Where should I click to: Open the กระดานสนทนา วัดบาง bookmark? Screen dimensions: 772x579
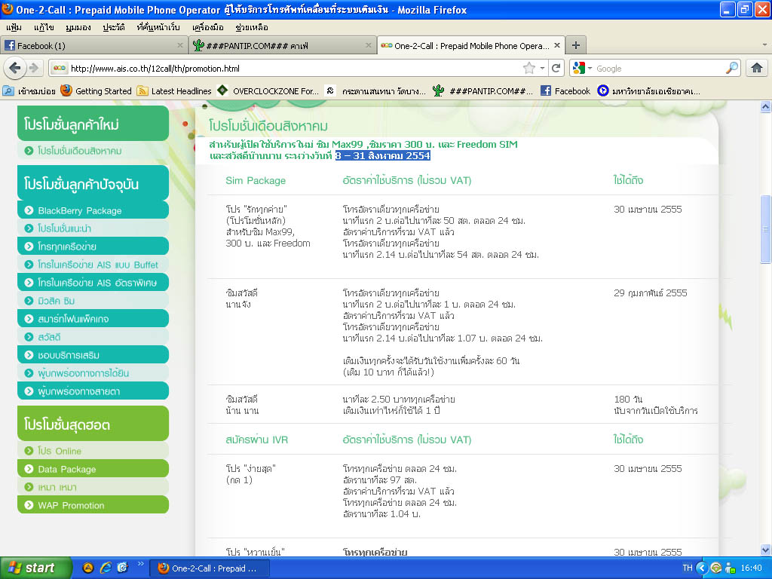click(377, 90)
